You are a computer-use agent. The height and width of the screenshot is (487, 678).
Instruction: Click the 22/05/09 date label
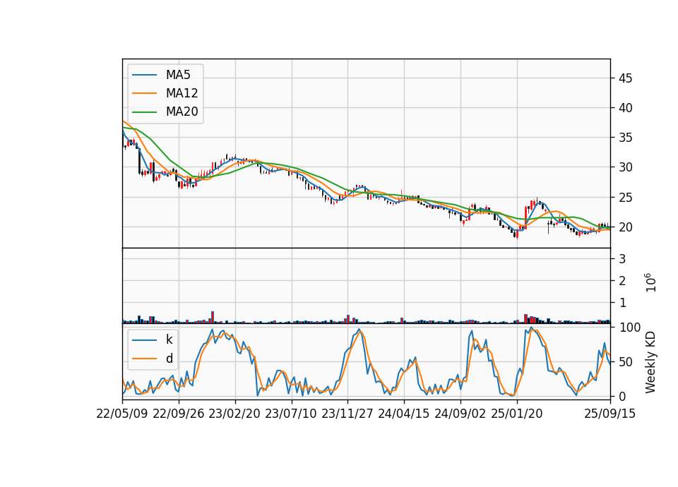coord(122,414)
